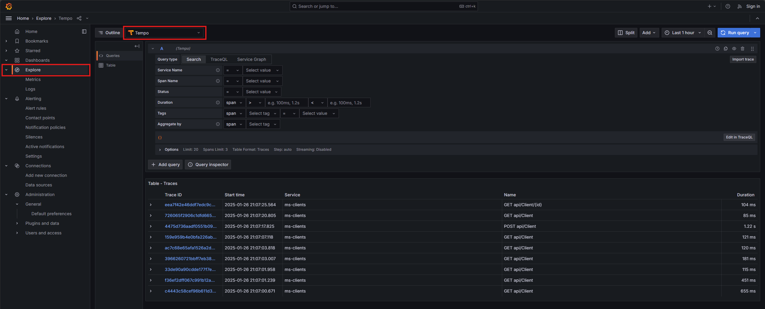This screenshot has height=309, width=765.
Task: Dock the sidebar menu icon beside Home
Action: 84,31
